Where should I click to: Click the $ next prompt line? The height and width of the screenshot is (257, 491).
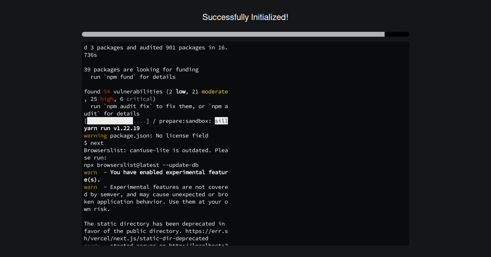click(x=93, y=143)
